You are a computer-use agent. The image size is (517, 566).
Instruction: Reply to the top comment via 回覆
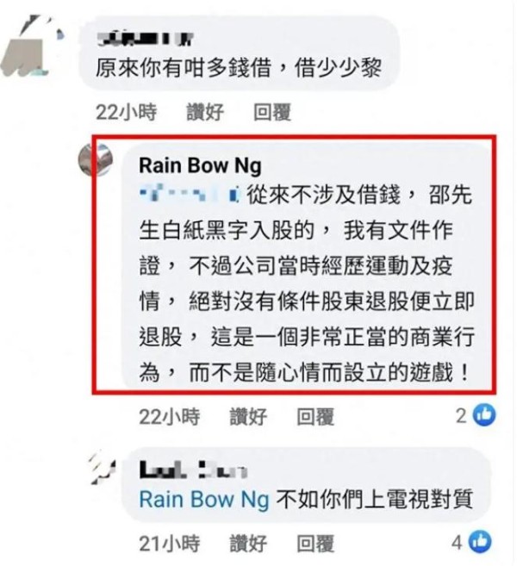pos(272,112)
